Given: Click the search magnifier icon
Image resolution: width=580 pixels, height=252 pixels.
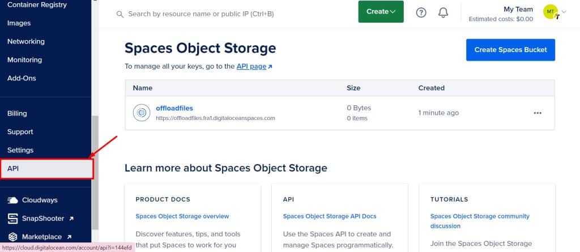Looking at the screenshot, I should click(120, 14).
